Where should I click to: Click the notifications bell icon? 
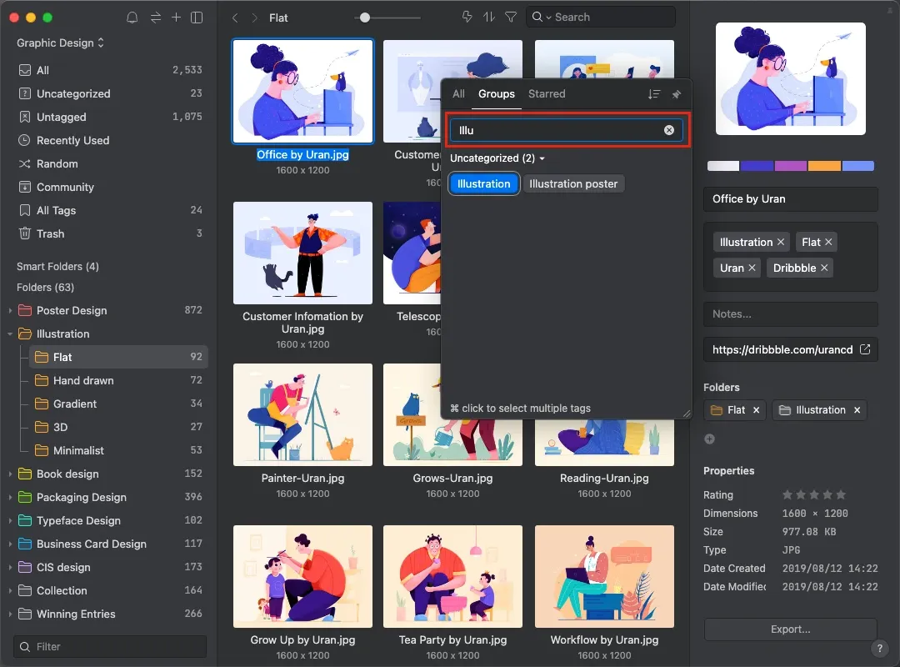pos(132,18)
